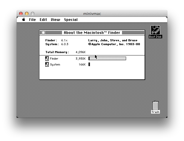Select the Trash icon
The image size is (184, 141).
[155, 105]
